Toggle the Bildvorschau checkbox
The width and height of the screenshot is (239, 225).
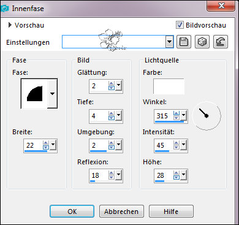[x=180, y=25]
